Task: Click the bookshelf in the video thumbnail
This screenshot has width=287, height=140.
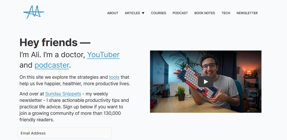Action: (251, 93)
